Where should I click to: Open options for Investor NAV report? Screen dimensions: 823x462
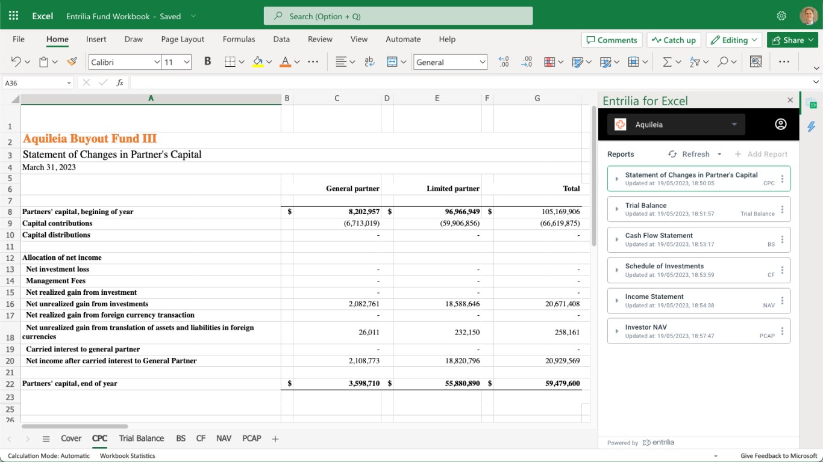coord(782,331)
